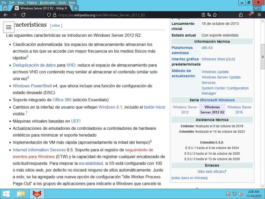Follow the UEFI link

click(76, 121)
